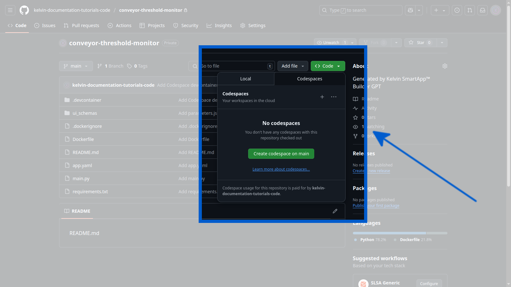The image size is (511, 287).
Task: Open Learn more about codespaces link
Action: tap(281, 169)
